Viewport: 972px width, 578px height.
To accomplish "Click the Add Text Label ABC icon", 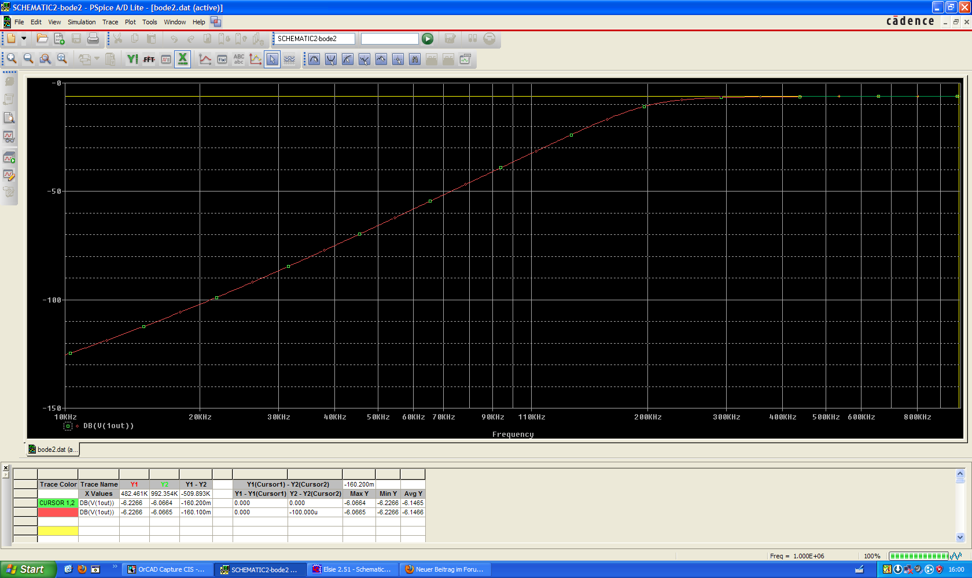I will pyautogui.click(x=239, y=60).
